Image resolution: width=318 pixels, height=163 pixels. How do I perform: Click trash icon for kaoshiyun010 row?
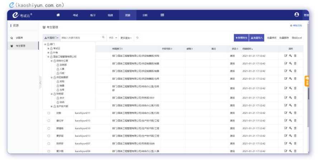[x=295, y=128]
